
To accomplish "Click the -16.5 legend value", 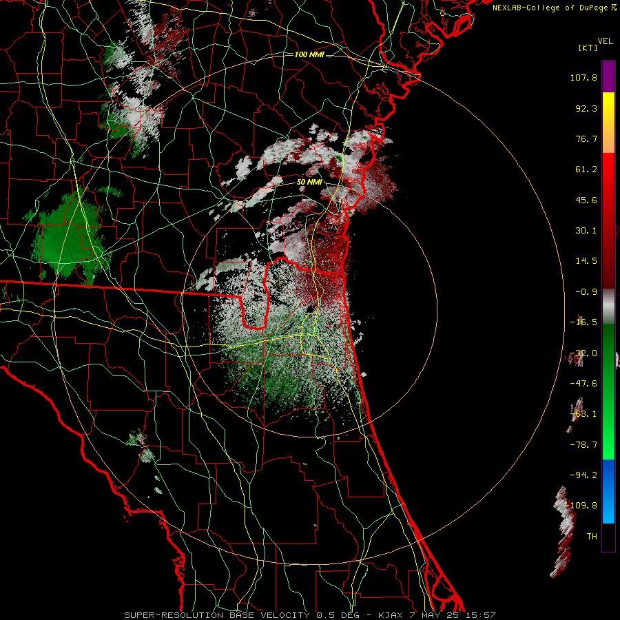I will (x=583, y=322).
